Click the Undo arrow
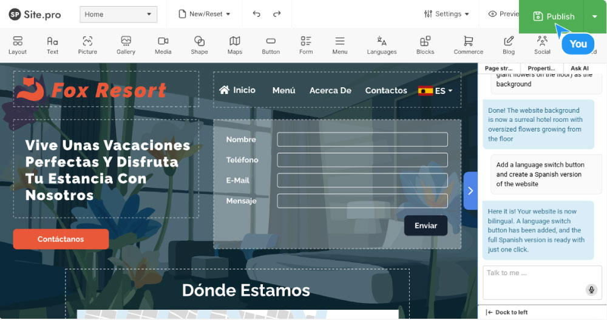 256,14
